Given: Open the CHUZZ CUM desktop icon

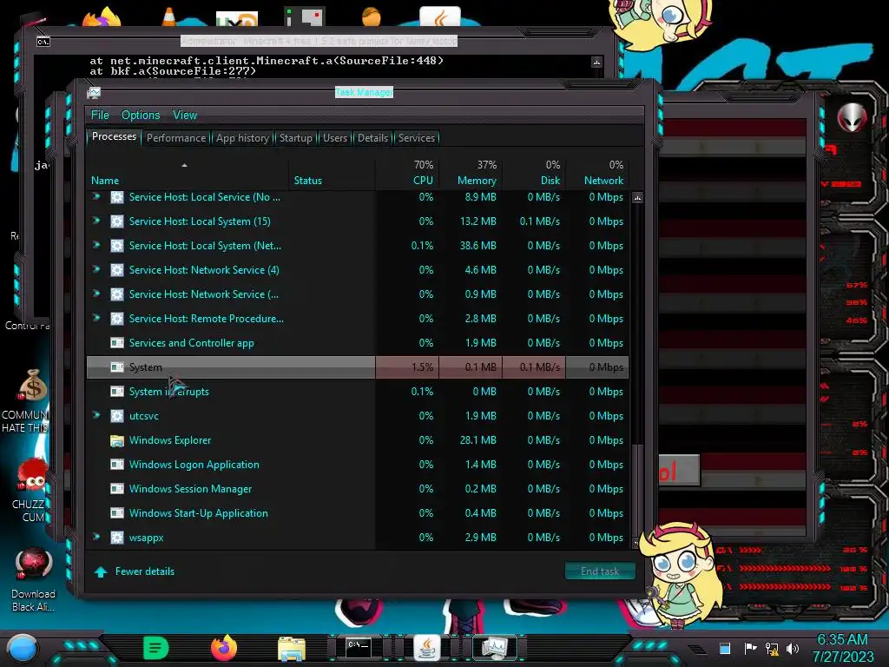Looking at the screenshot, I should (33, 491).
